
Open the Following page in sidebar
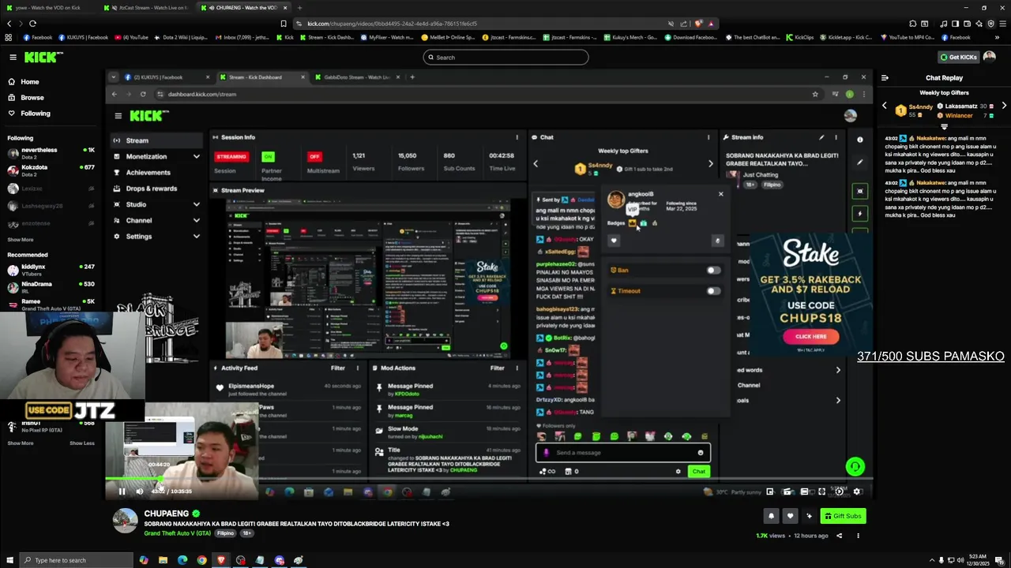[x=35, y=114]
